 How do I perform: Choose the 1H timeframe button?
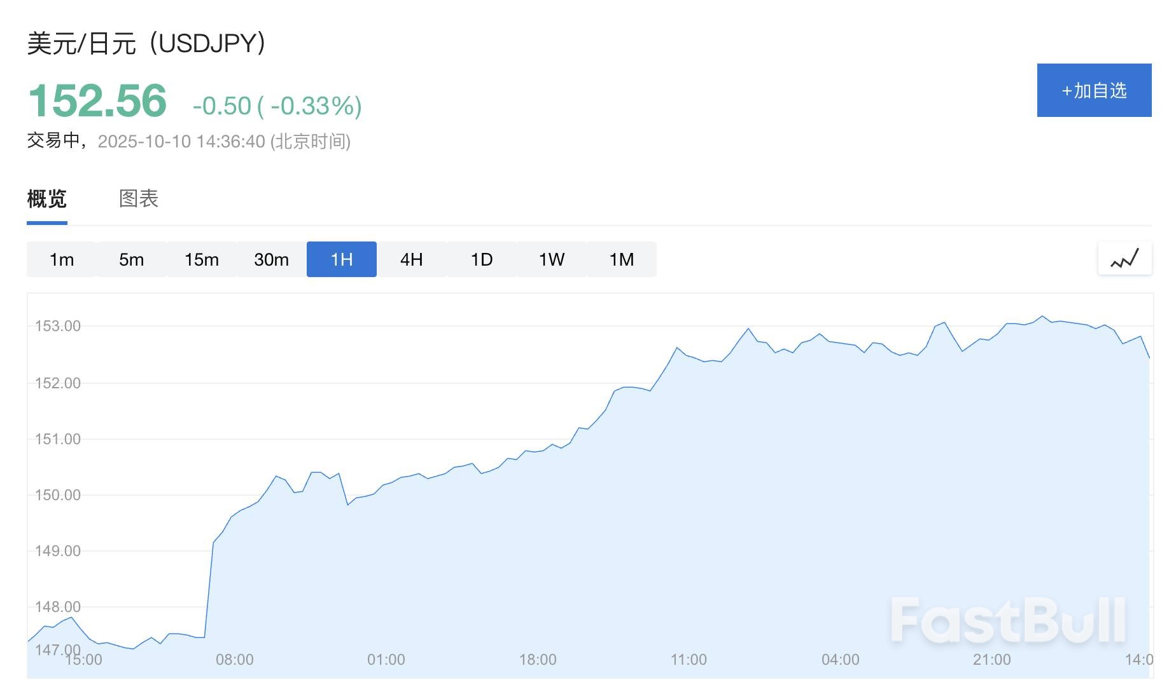click(342, 259)
